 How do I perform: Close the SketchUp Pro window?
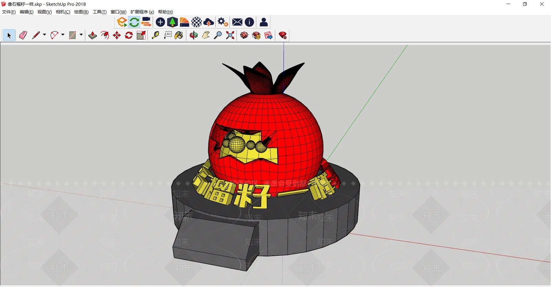click(542, 4)
